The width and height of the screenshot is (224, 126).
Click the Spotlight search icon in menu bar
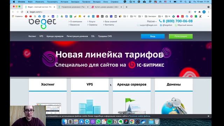185,2
